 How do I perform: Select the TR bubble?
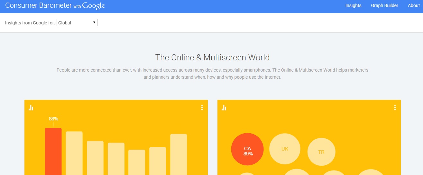[x=321, y=152]
